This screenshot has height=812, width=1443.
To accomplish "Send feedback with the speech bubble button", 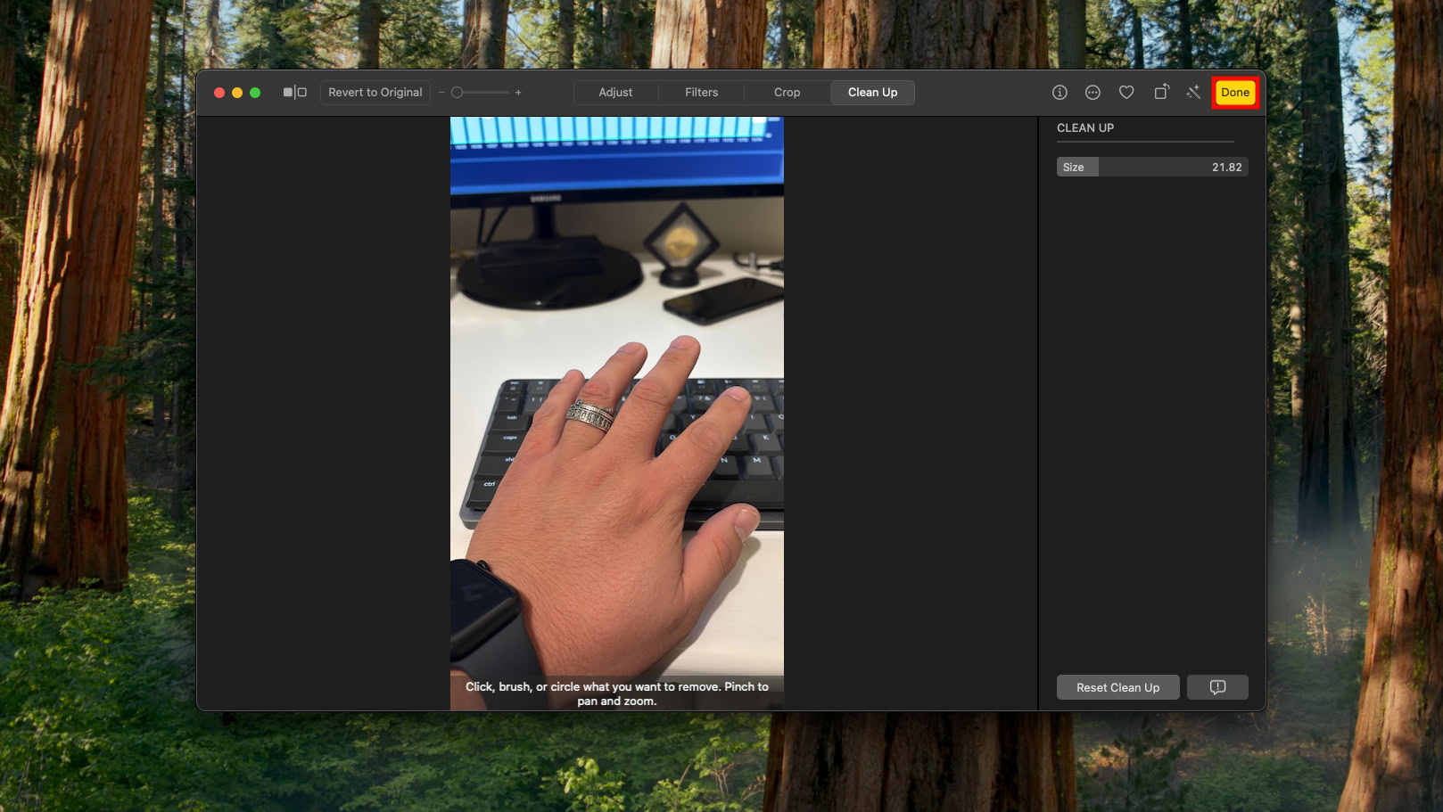I will [x=1217, y=687].
